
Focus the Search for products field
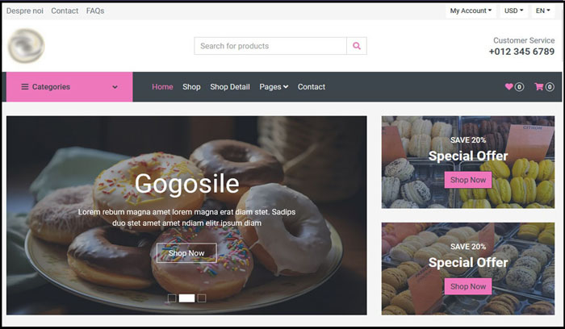[270, 46]
